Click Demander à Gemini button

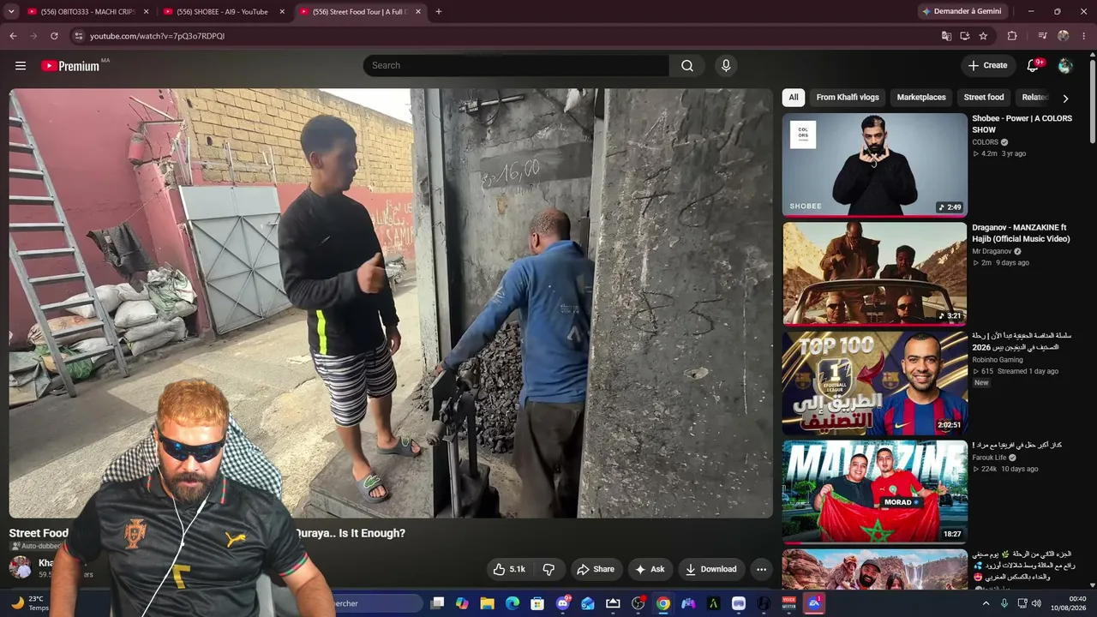click(961, 12)
